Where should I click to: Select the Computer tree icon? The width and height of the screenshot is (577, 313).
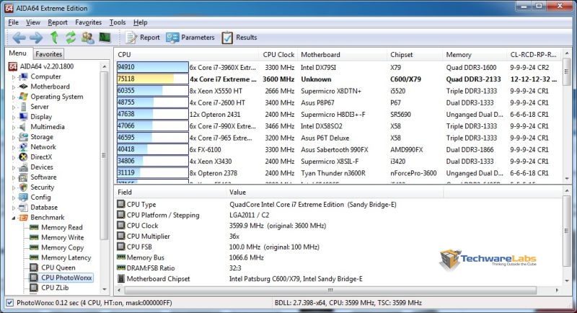(x=23, y=76)
